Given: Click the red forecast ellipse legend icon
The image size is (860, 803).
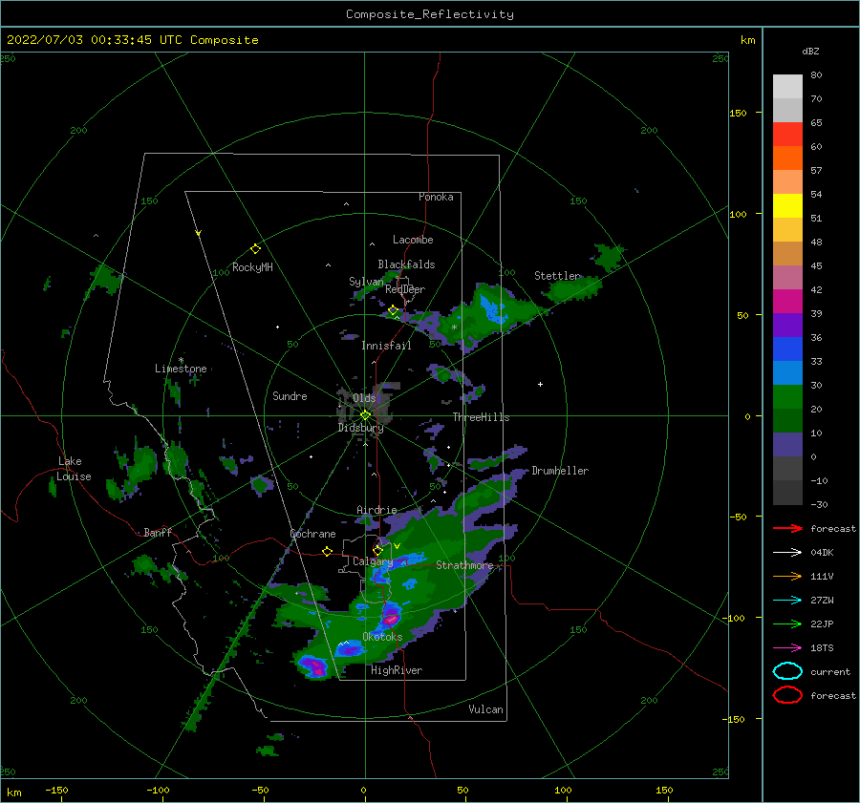Looking at the screenshot, I should coord(787,695).
